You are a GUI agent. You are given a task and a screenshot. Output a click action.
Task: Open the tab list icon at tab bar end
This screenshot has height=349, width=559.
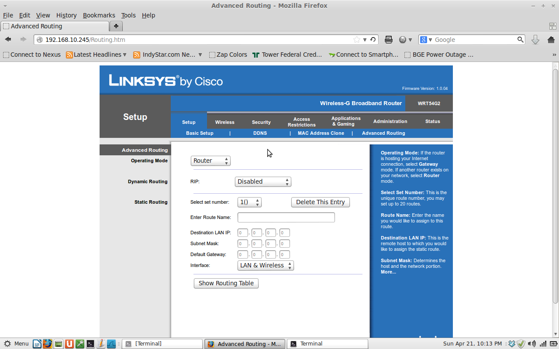click(x=552, y=26)
